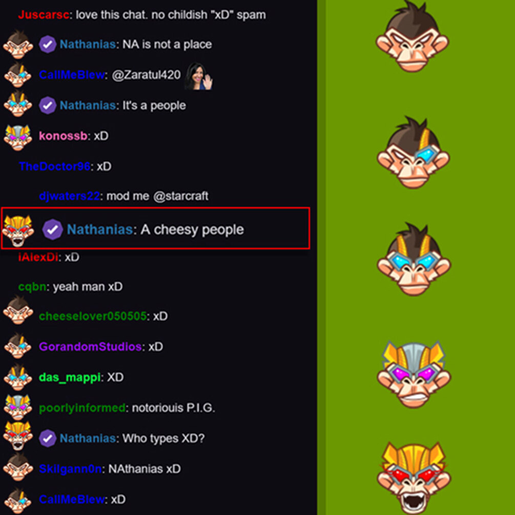
Task: Click the poorlyinformed username
Action: [x=82, y=408]
